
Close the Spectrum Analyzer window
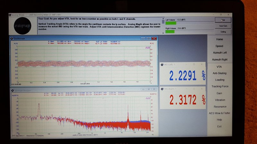[x=154, y=89]
